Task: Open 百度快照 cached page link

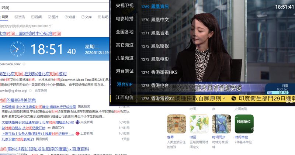Action: click(41, 90)
